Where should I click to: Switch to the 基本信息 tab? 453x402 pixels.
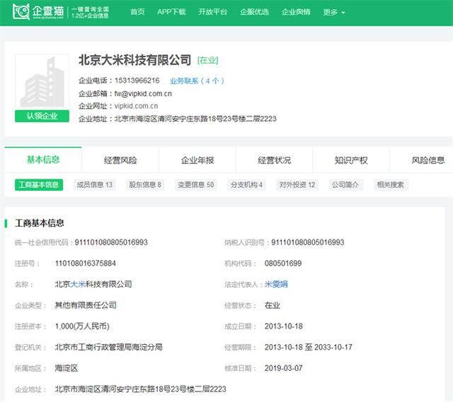click(x=43, y=160)
